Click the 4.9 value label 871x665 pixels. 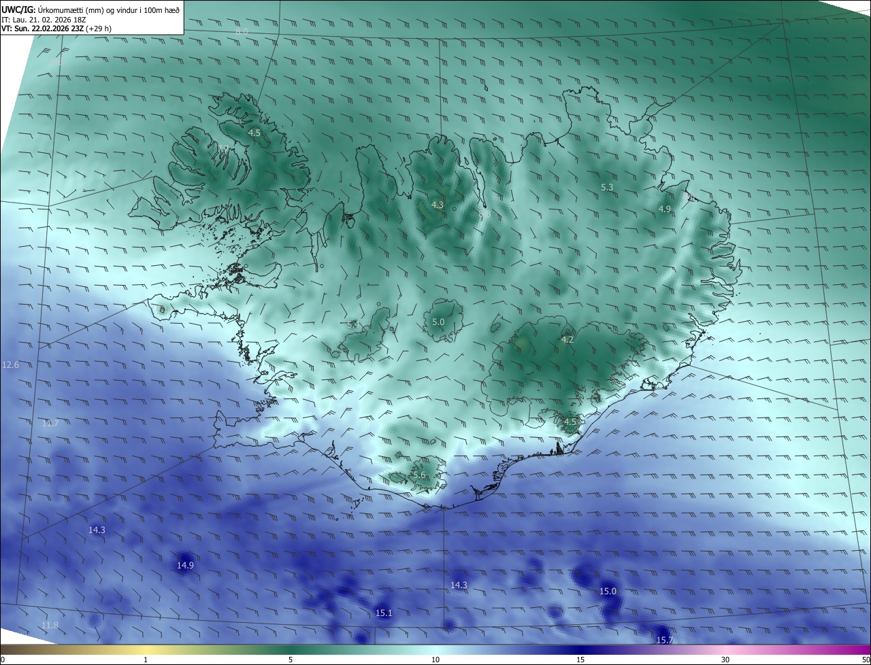(x=665, y=209)
